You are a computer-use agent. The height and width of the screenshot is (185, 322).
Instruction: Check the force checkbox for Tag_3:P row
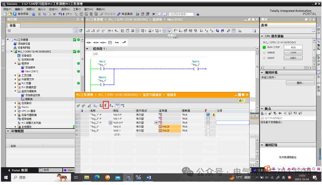click(x=208, y=118)
